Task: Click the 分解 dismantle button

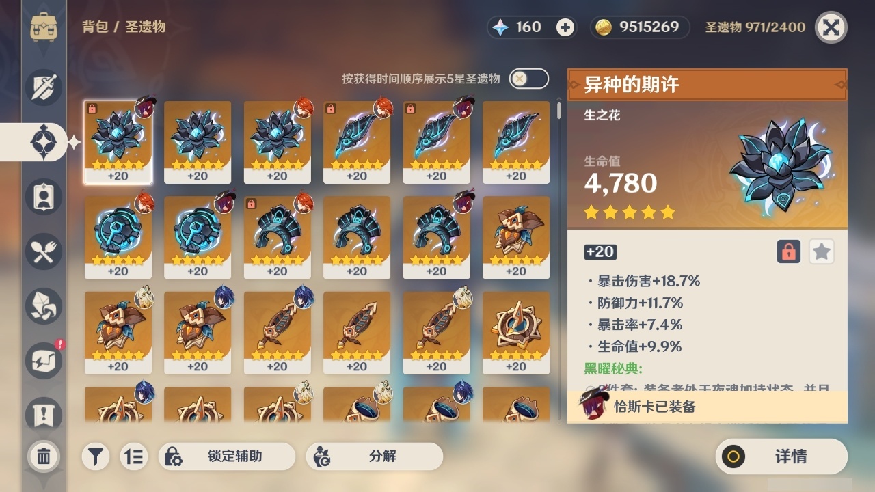Action: [375, 456]
